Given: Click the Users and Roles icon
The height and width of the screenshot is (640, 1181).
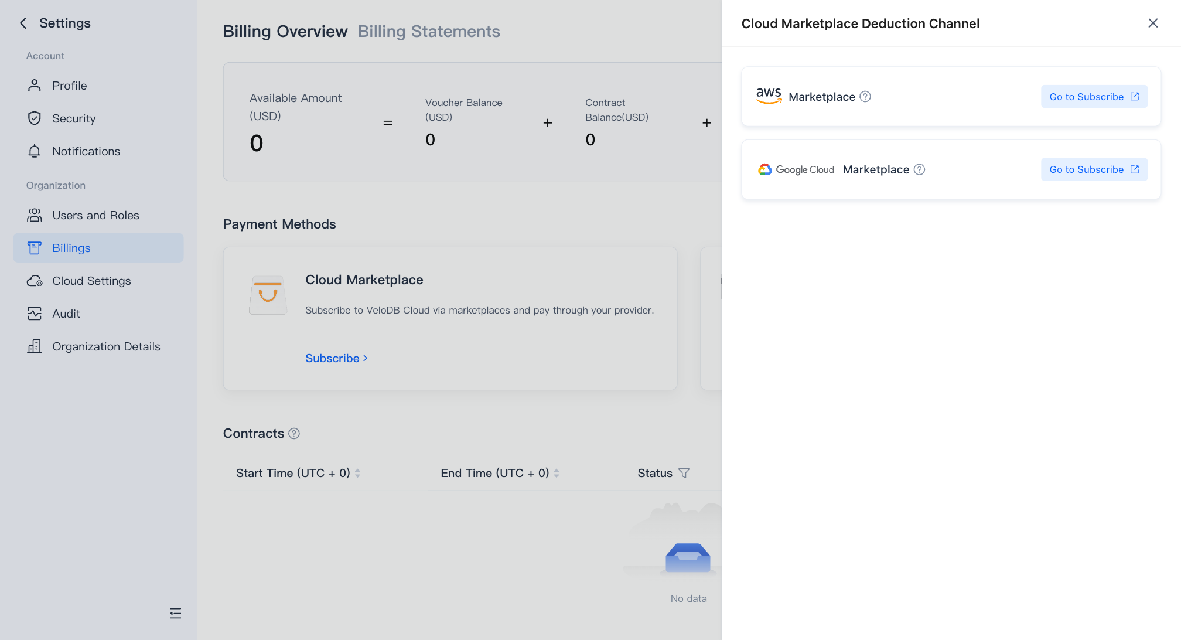Looking at the screenshot, I should (x=35, y=215).
